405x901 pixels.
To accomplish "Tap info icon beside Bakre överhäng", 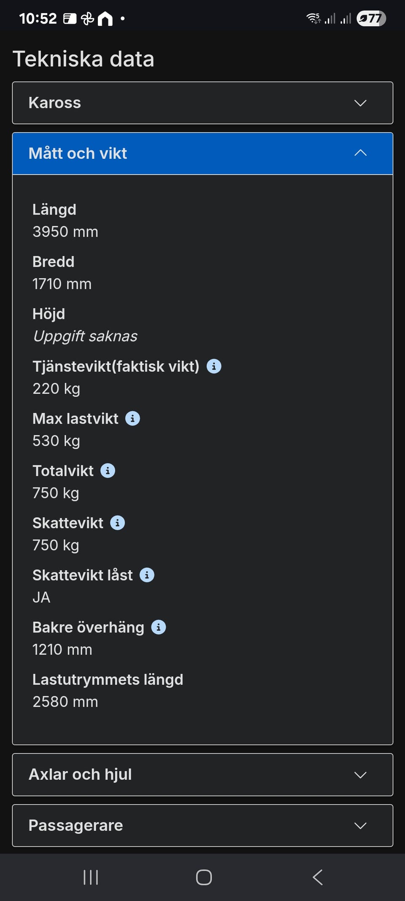I will [159, 627].
